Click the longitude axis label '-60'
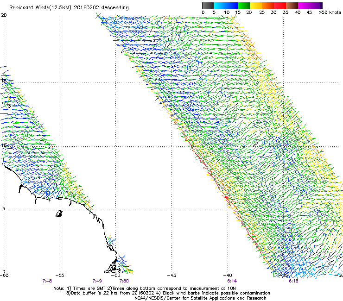The width and height of the screenshot is (343, 301). (x=4, y=276)
